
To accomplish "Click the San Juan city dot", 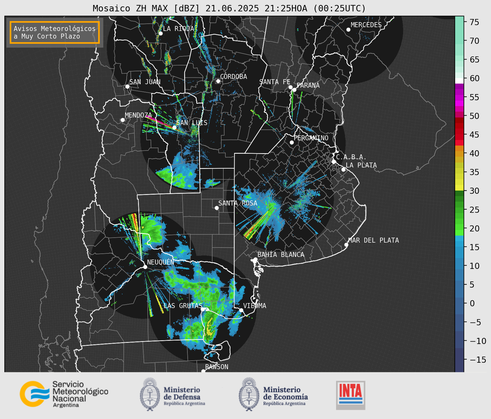I will point(127,87).
